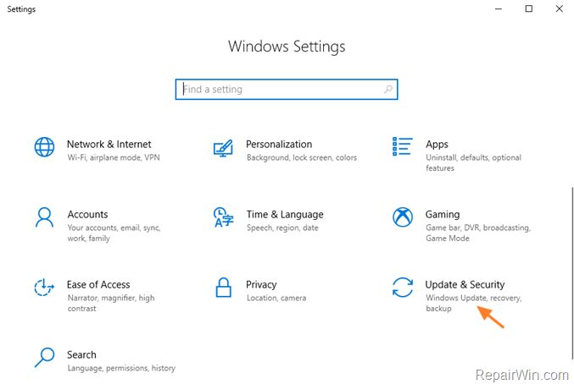Minimize the Settings window

[499, 8]
